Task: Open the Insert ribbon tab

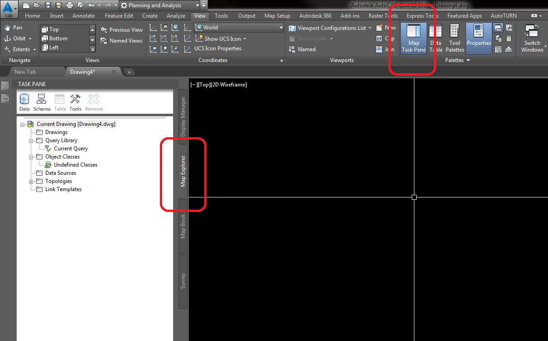Action: pos(57,16)
